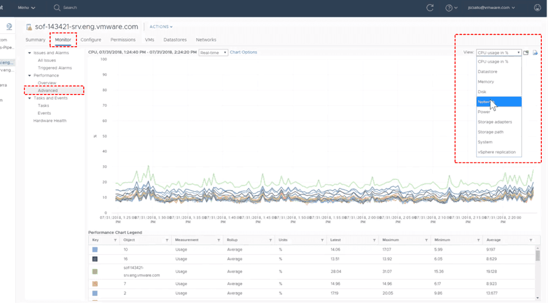Click the smiley feedback icon

pos(537,8)
